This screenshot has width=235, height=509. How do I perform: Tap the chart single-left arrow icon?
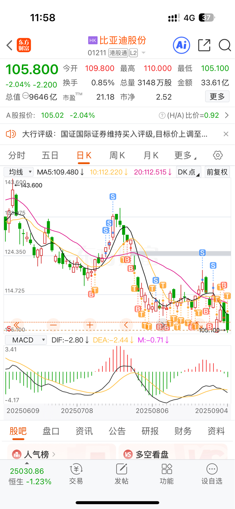[126, 325]
